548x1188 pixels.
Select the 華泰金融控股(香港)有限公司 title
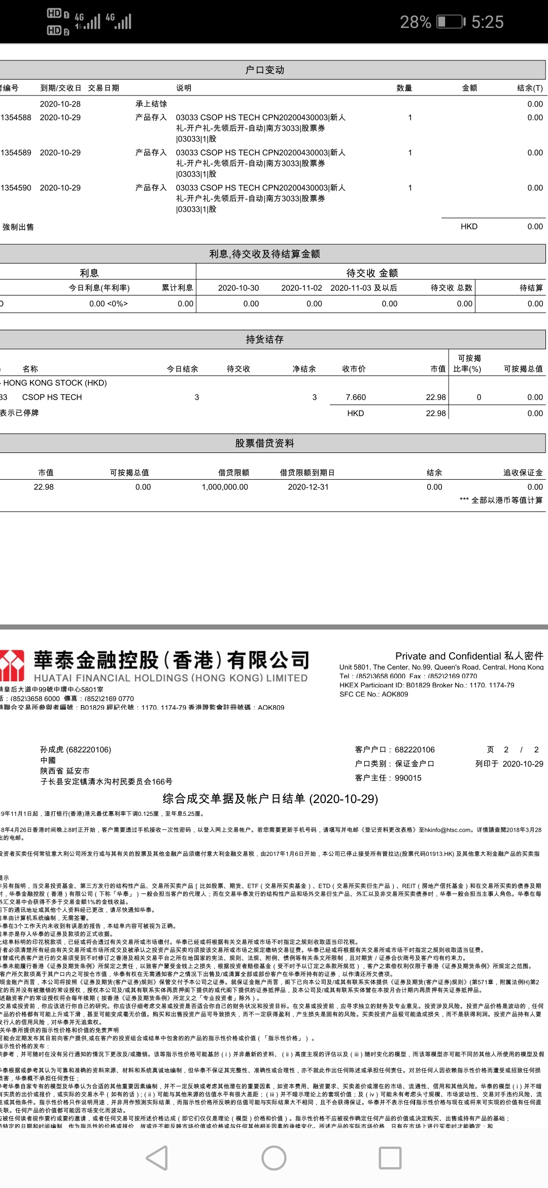point(172,660)
